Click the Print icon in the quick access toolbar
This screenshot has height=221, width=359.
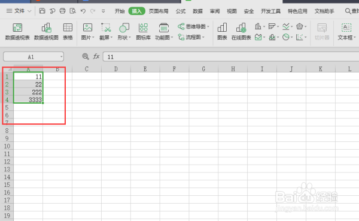tap(62, 11)
